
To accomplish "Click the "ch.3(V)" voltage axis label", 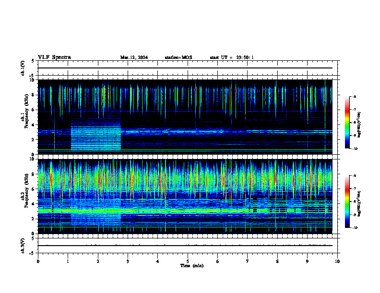I will [x=23, y=246].
